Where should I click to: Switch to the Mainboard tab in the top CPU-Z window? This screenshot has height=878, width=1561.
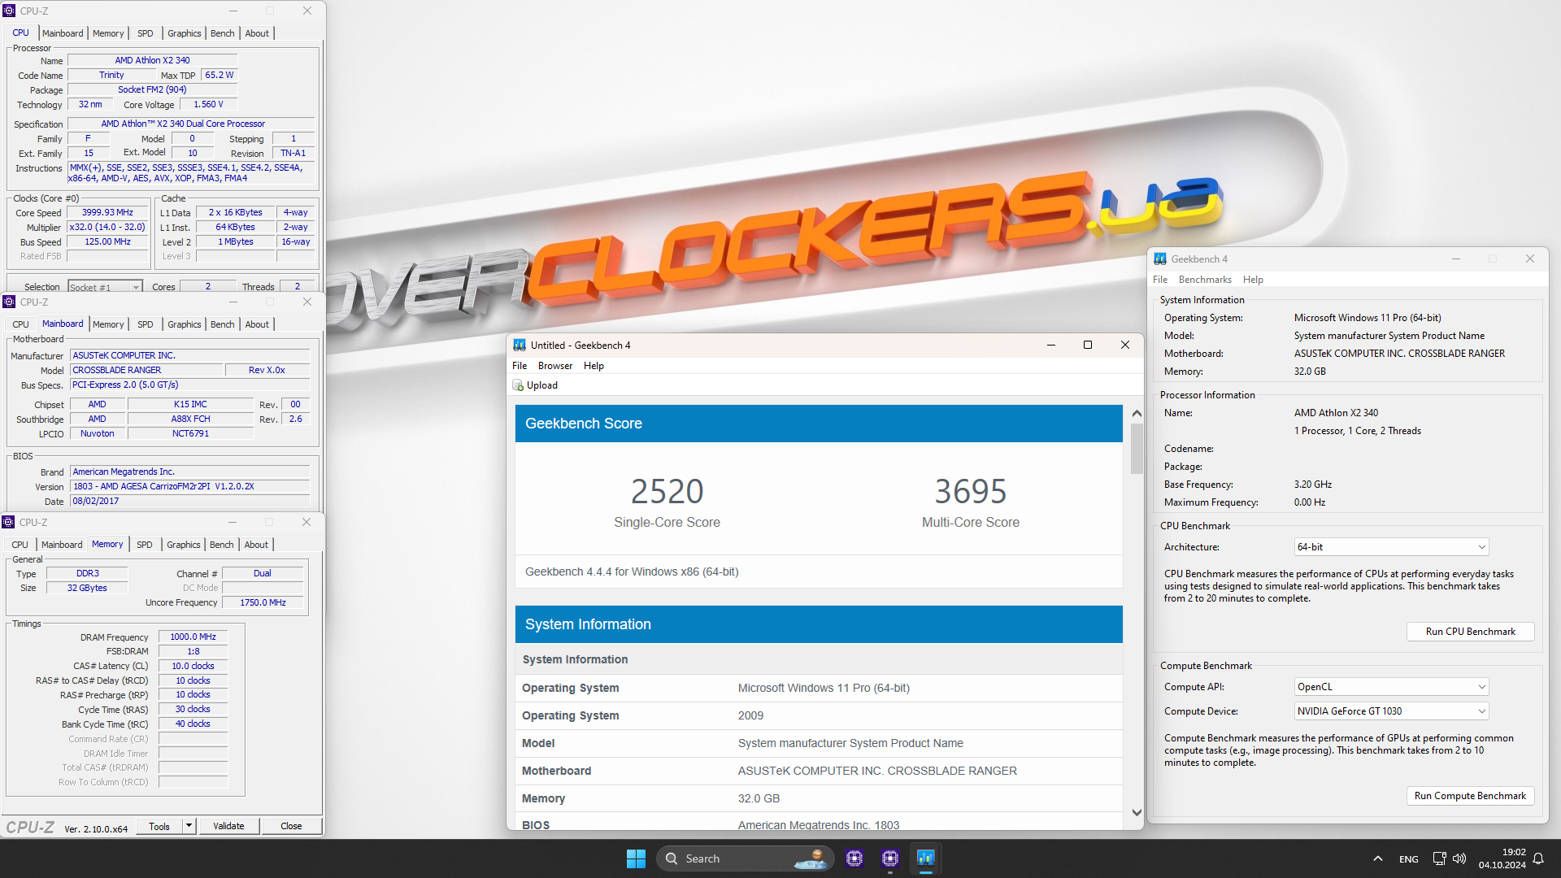pos(63,33)
